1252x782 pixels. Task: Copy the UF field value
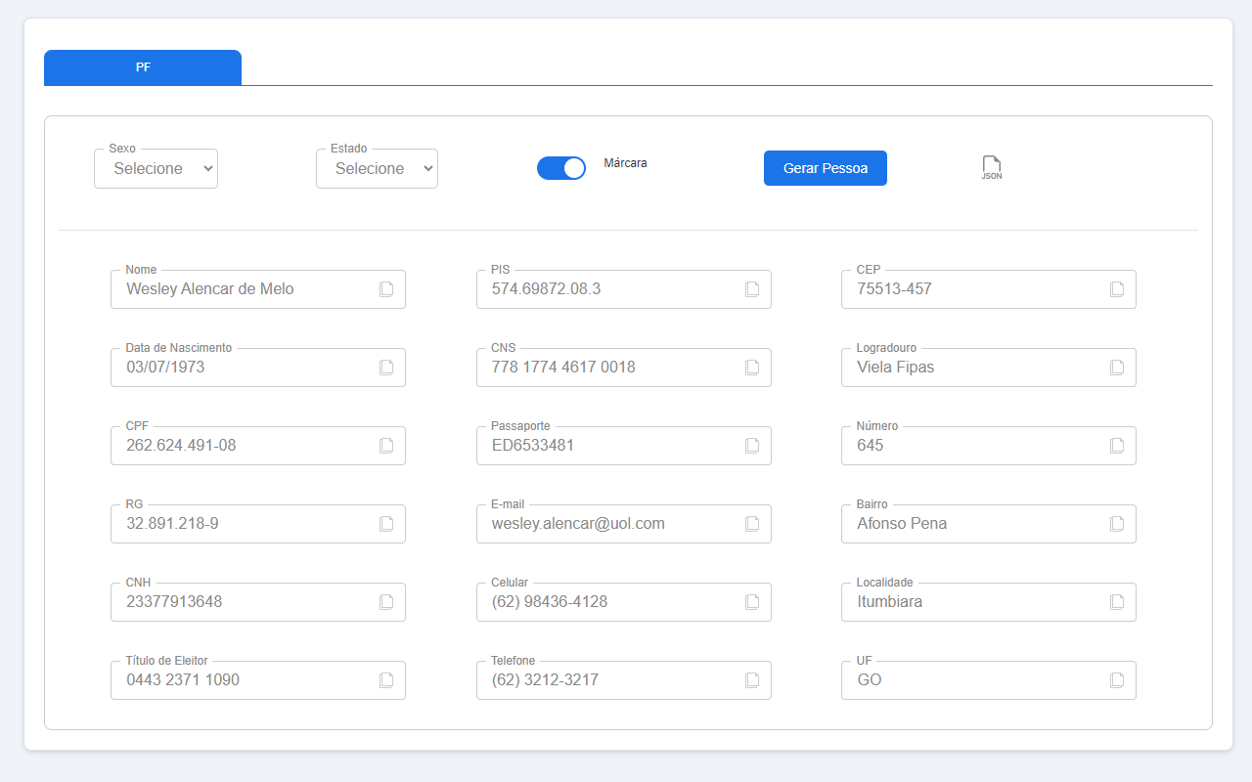pos(1117,680)
